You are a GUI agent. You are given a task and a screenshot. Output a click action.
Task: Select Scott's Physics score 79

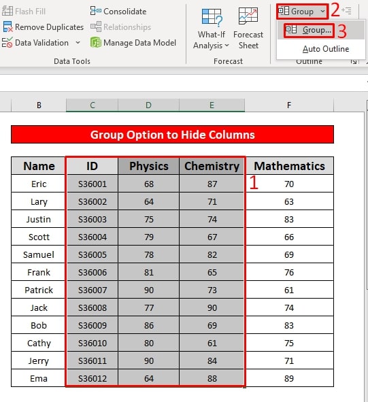pyautogui.click(x=148, y=237)
